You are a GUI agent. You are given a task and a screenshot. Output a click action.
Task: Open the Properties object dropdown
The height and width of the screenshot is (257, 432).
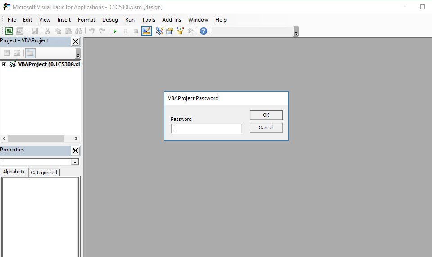point(75,162)
